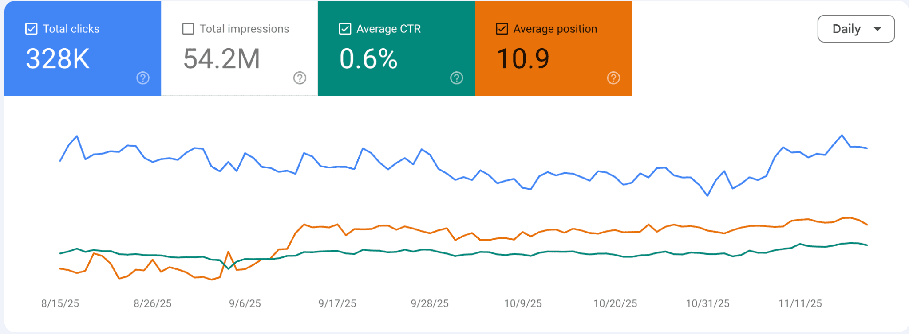Select the 54.2M impressions value
The height and width of the screenshot is (334, 909).
tap(221, 59)
